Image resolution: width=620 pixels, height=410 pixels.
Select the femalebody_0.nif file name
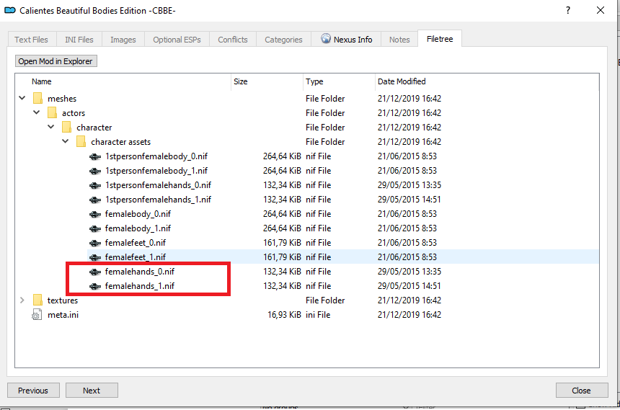click(x=138, y=214)
